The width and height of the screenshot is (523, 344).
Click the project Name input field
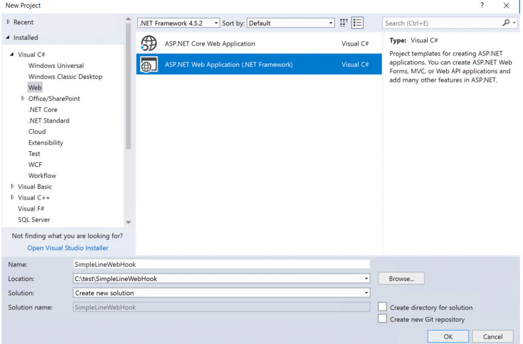222,264
